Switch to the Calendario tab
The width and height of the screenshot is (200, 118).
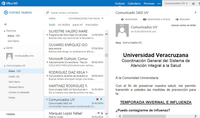click(x=134, y=4)
